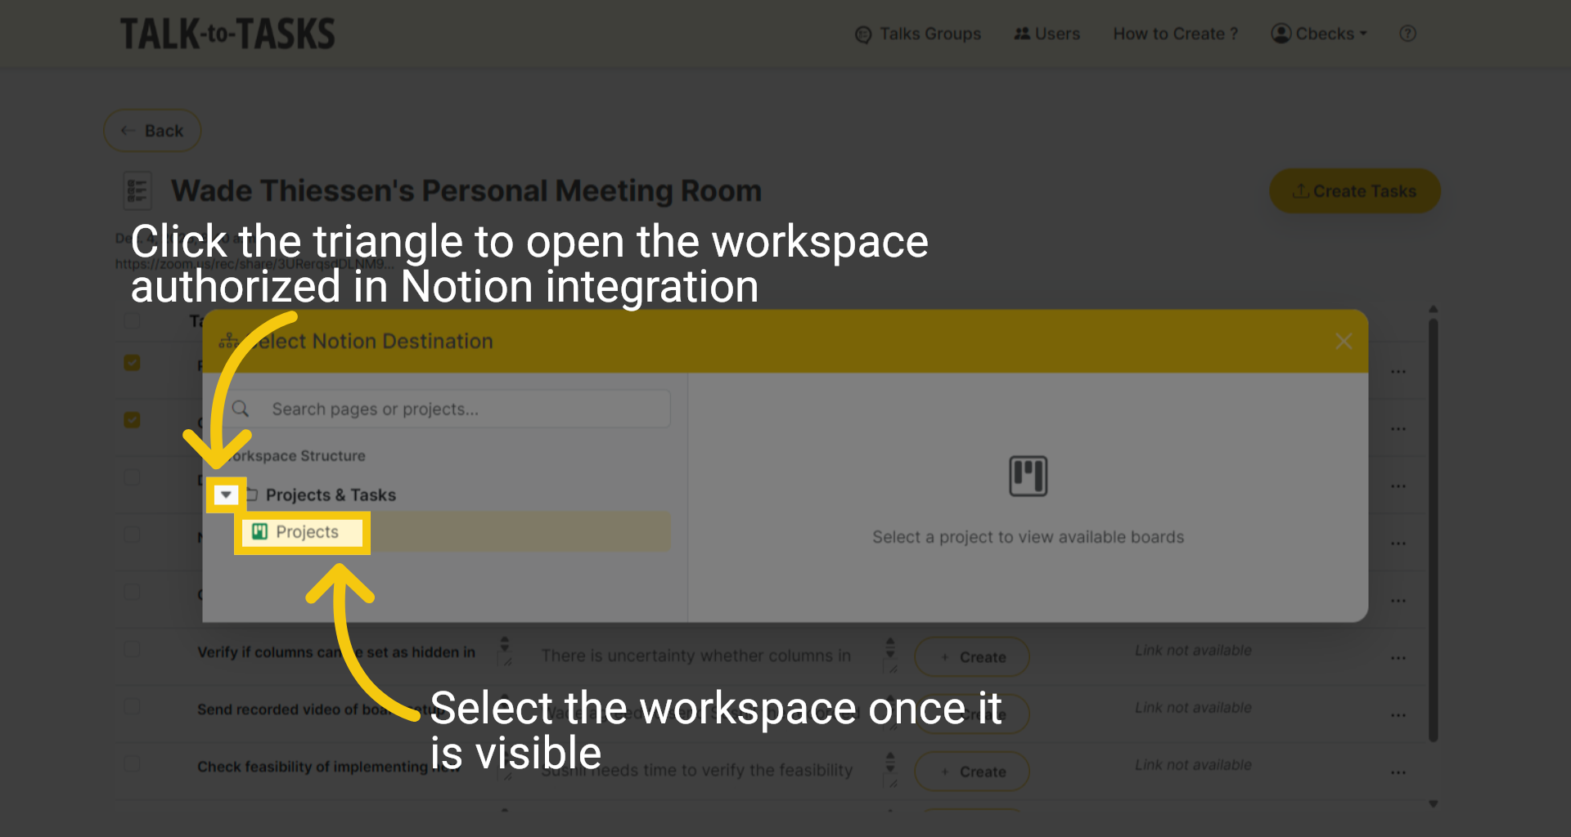Check the box for Send recorded video row
The width and height of the screenshot is (1571, 837).
(132, 706)
